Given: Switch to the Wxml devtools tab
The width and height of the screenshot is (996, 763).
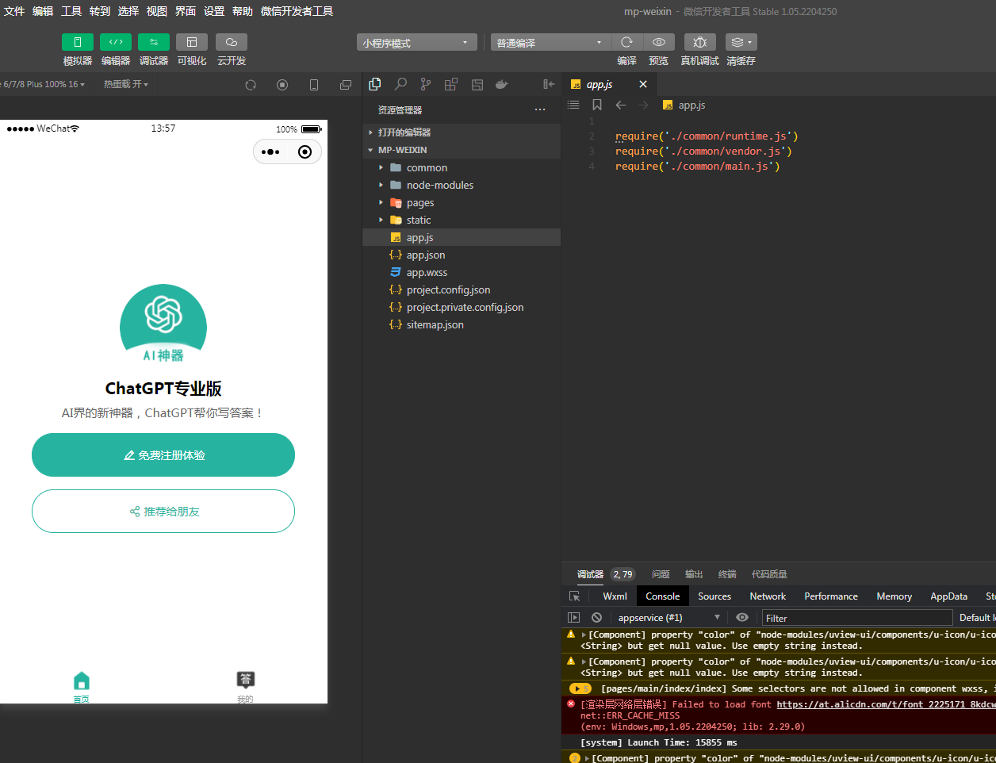Looking at the screenshot, I should click(x=615, y=596).
